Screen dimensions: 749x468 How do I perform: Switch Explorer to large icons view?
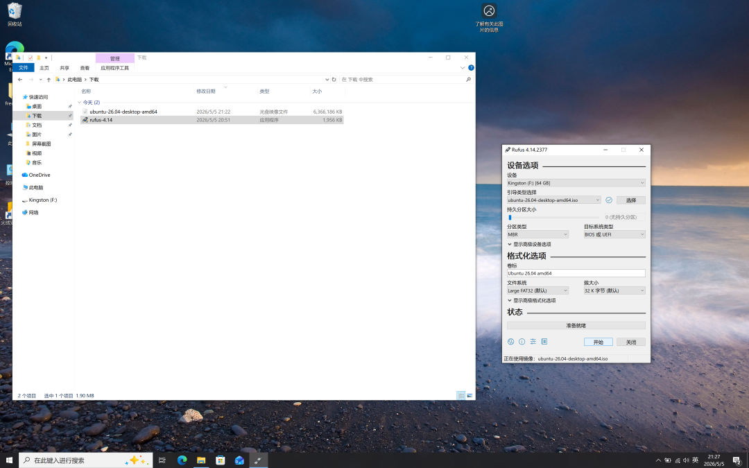pyautogui.click(x=470, y=395)
